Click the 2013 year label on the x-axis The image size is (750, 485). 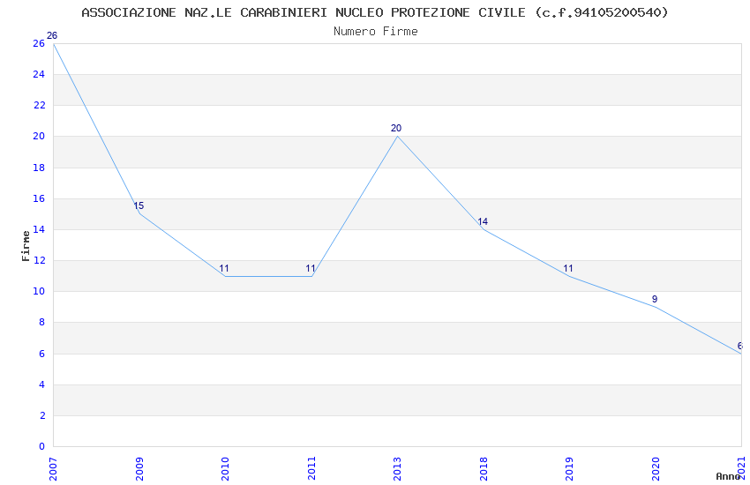coord(397,467)
